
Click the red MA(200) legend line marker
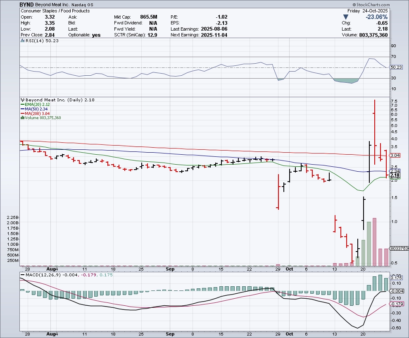click(x=22, y=113)
